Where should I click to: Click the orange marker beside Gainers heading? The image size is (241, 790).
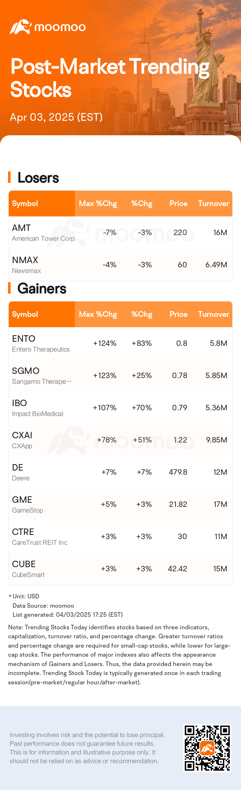click(x=9, y=288)
